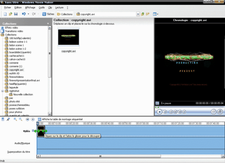
Task: Select the copyright.avi collection in tree
Action: (16, 70)
